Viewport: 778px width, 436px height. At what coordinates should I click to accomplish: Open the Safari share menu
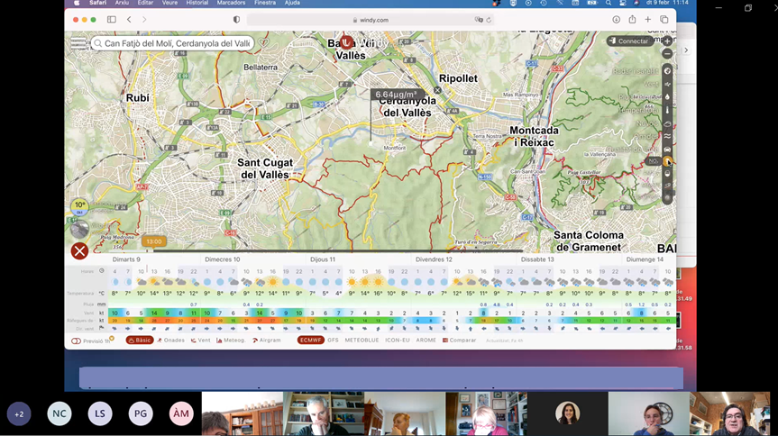click(632, 19)
